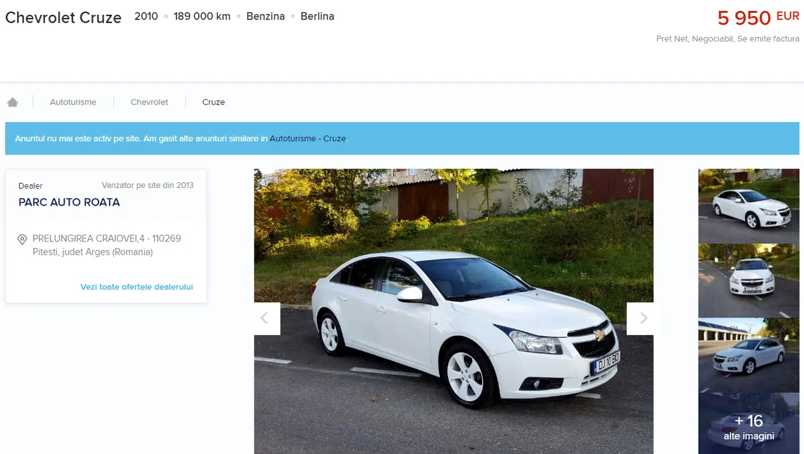This screenshot has height=454, width=804.
Task: Select the second thumbnail showing car front
Action: coord(749,281)
